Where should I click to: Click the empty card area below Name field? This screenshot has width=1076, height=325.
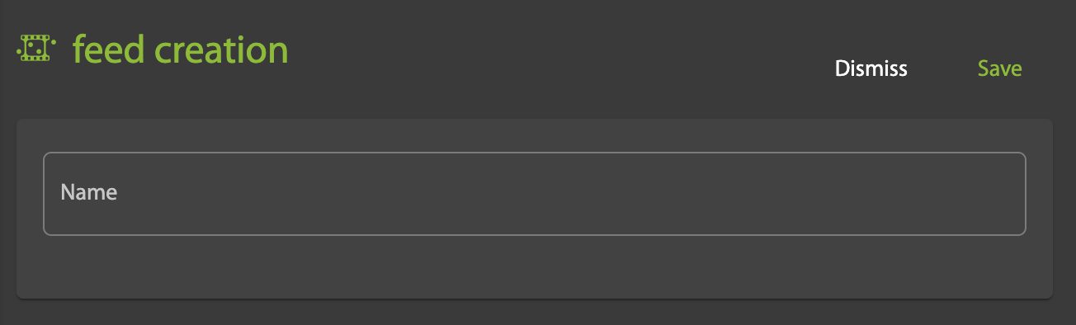(535, 266)
